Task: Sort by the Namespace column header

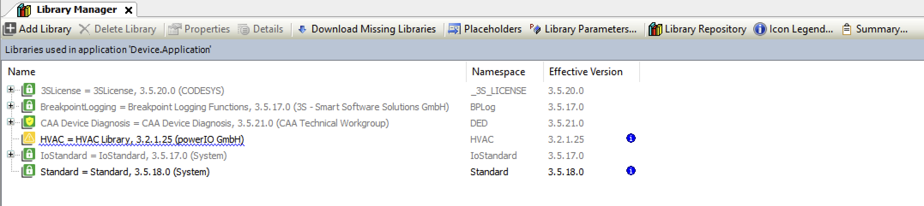Action: click(x=498, y=72)
